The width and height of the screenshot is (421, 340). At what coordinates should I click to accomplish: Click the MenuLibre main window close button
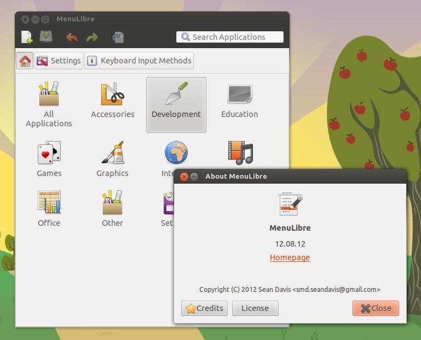click(x=25, y=19)
